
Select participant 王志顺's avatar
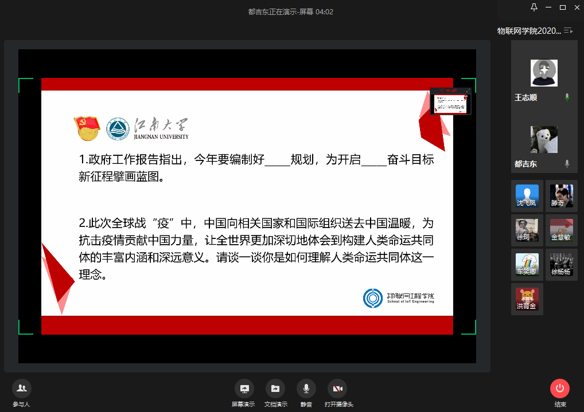544,73
